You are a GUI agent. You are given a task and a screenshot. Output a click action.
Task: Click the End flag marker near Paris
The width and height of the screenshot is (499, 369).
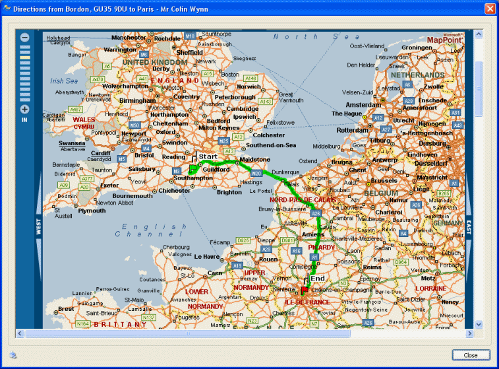pyautogui.click(x=307, y=283)
